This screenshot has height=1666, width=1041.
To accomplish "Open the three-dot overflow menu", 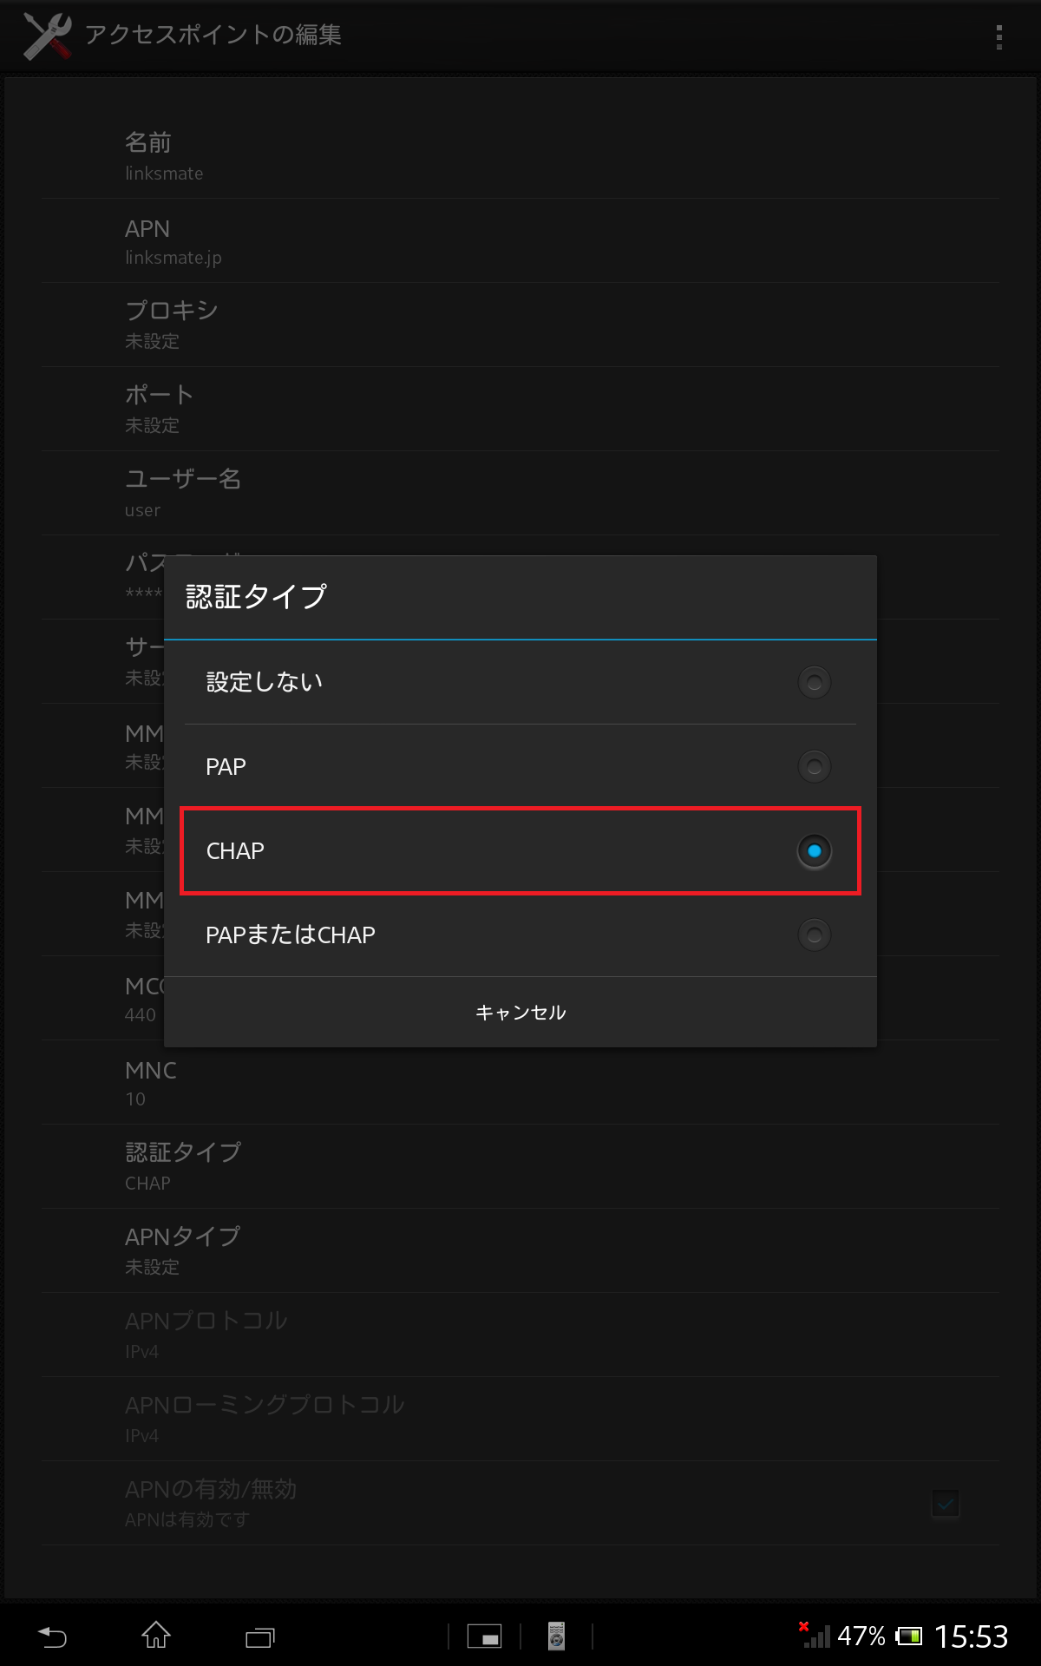I will pos(999,36).
